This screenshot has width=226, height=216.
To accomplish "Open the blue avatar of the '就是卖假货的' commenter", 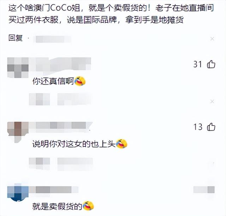I will point(18,193).
